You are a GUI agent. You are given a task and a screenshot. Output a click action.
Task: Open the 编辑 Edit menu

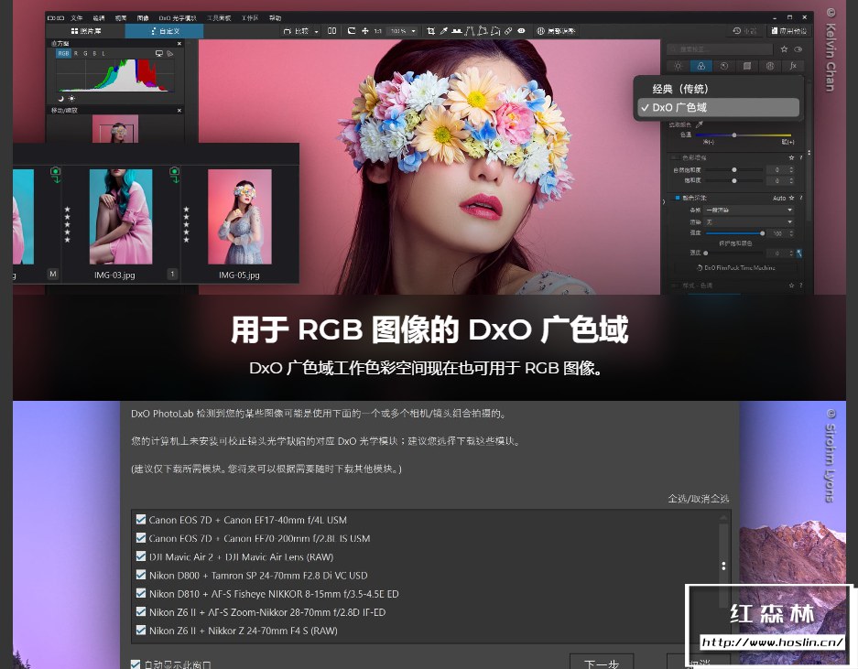coord(99,18)
